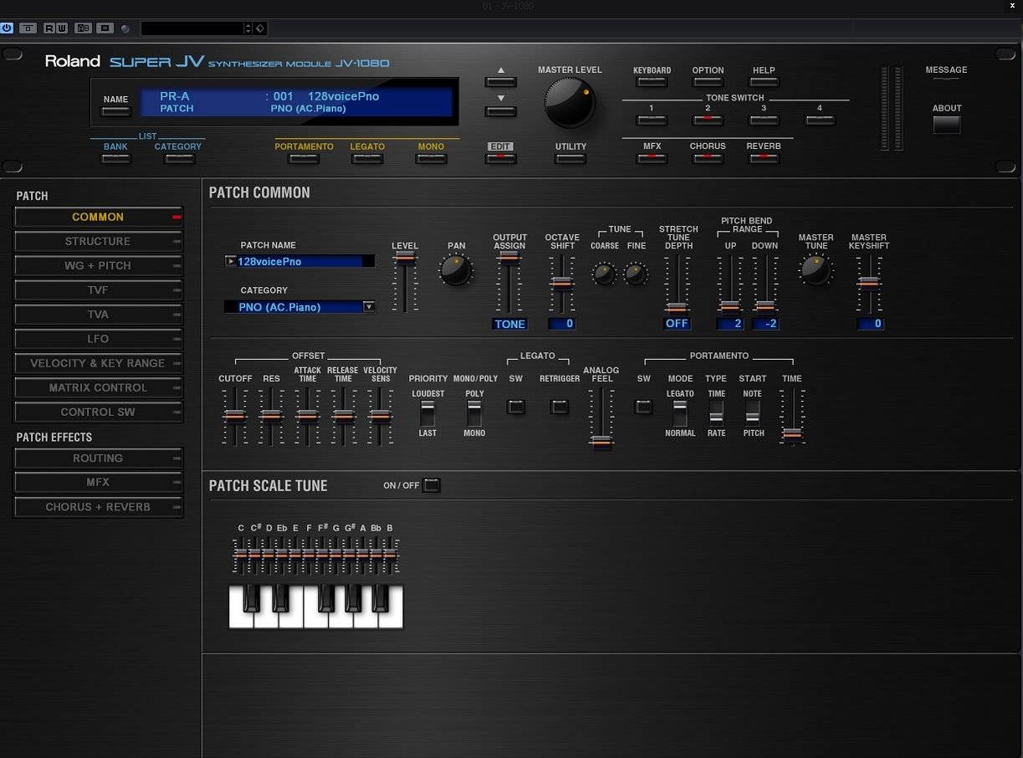Toggle the LEGATO button on top panel
1023x758 pixels.
point(367,158)
